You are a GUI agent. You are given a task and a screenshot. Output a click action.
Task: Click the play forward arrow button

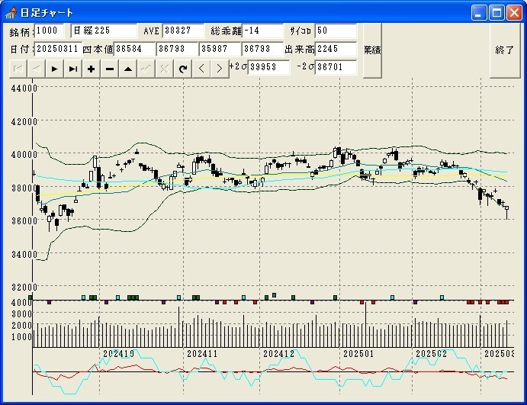(x=54, y=69)
